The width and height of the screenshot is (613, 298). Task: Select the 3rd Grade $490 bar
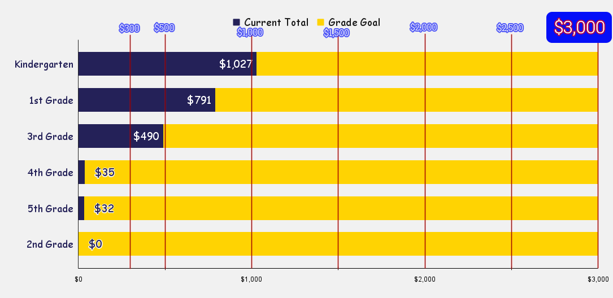[x=120, y=136]
